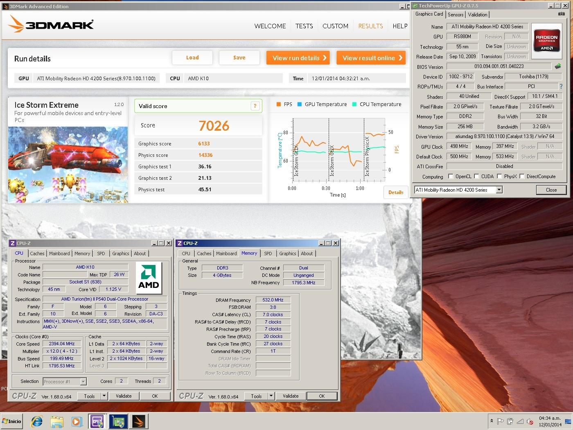Click right CPU-Z window title icon

pos(180,243)
